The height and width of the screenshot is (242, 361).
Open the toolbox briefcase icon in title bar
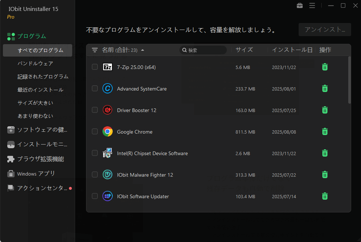(299, 5)
